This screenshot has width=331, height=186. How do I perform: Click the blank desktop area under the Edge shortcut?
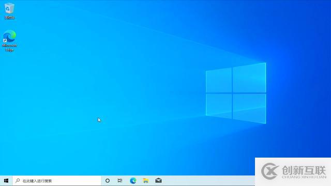[9, 84]
